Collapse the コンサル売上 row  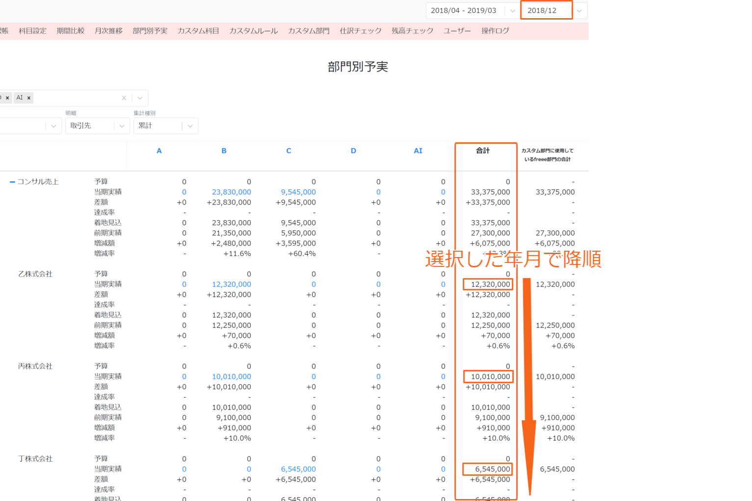[12, 182]
